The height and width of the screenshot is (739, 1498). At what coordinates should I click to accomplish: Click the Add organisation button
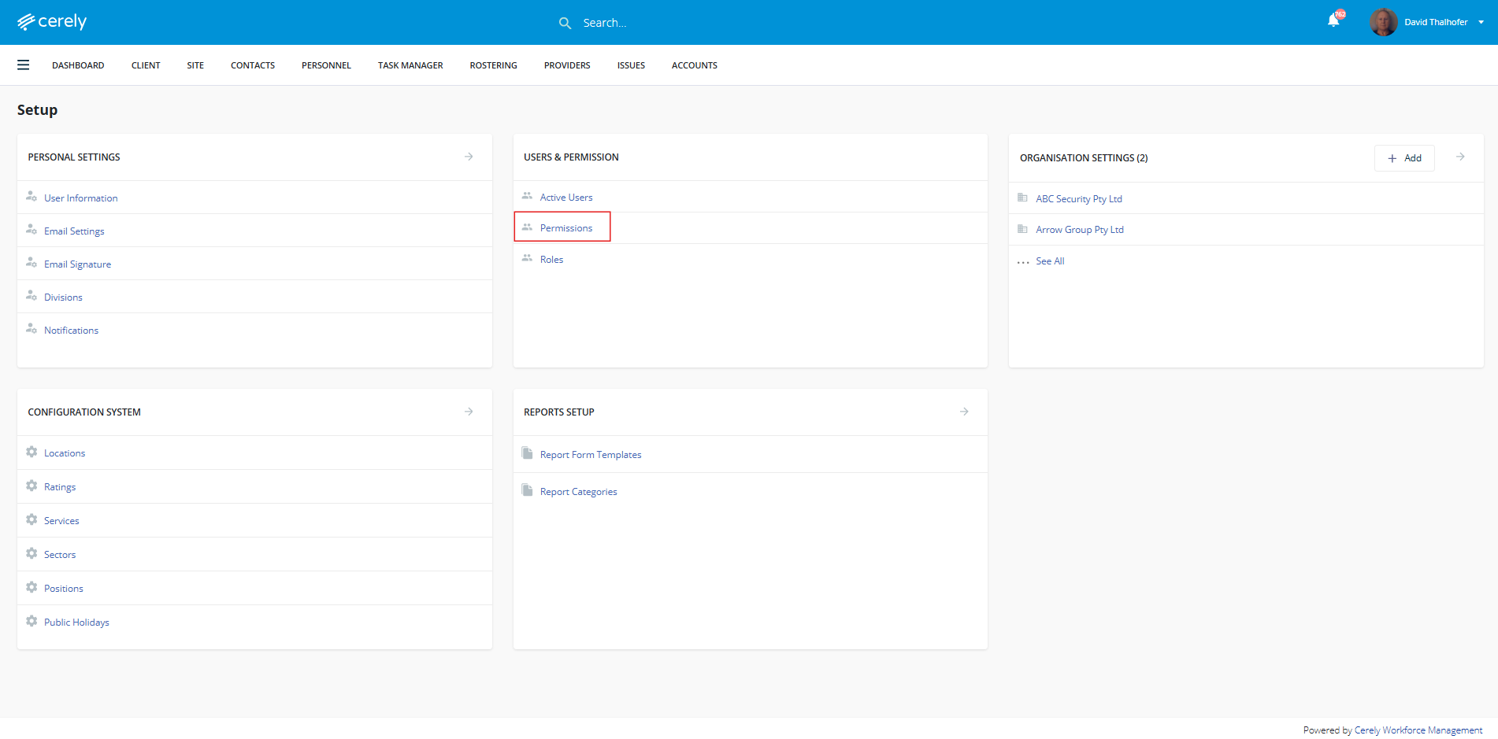1404,158
